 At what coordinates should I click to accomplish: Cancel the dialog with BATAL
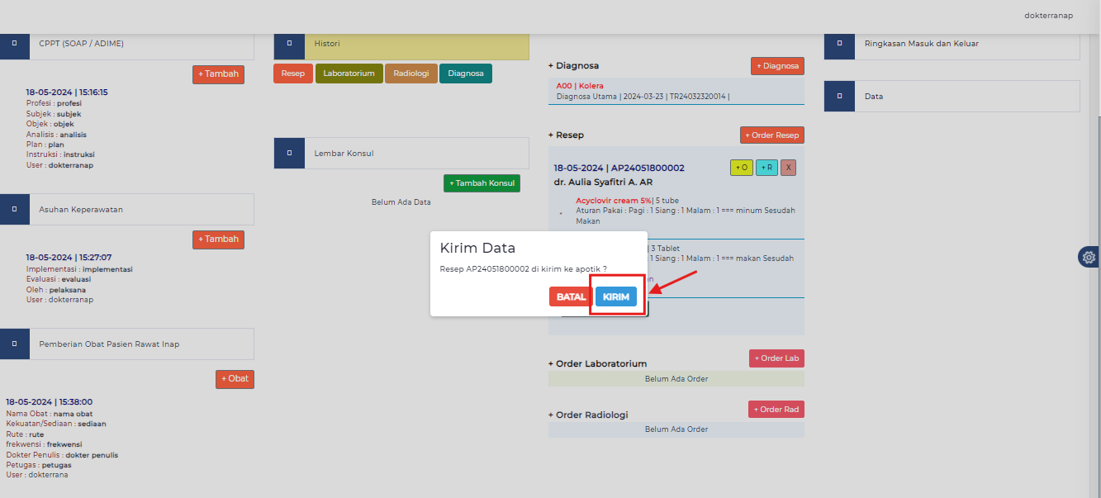point(571,297)
